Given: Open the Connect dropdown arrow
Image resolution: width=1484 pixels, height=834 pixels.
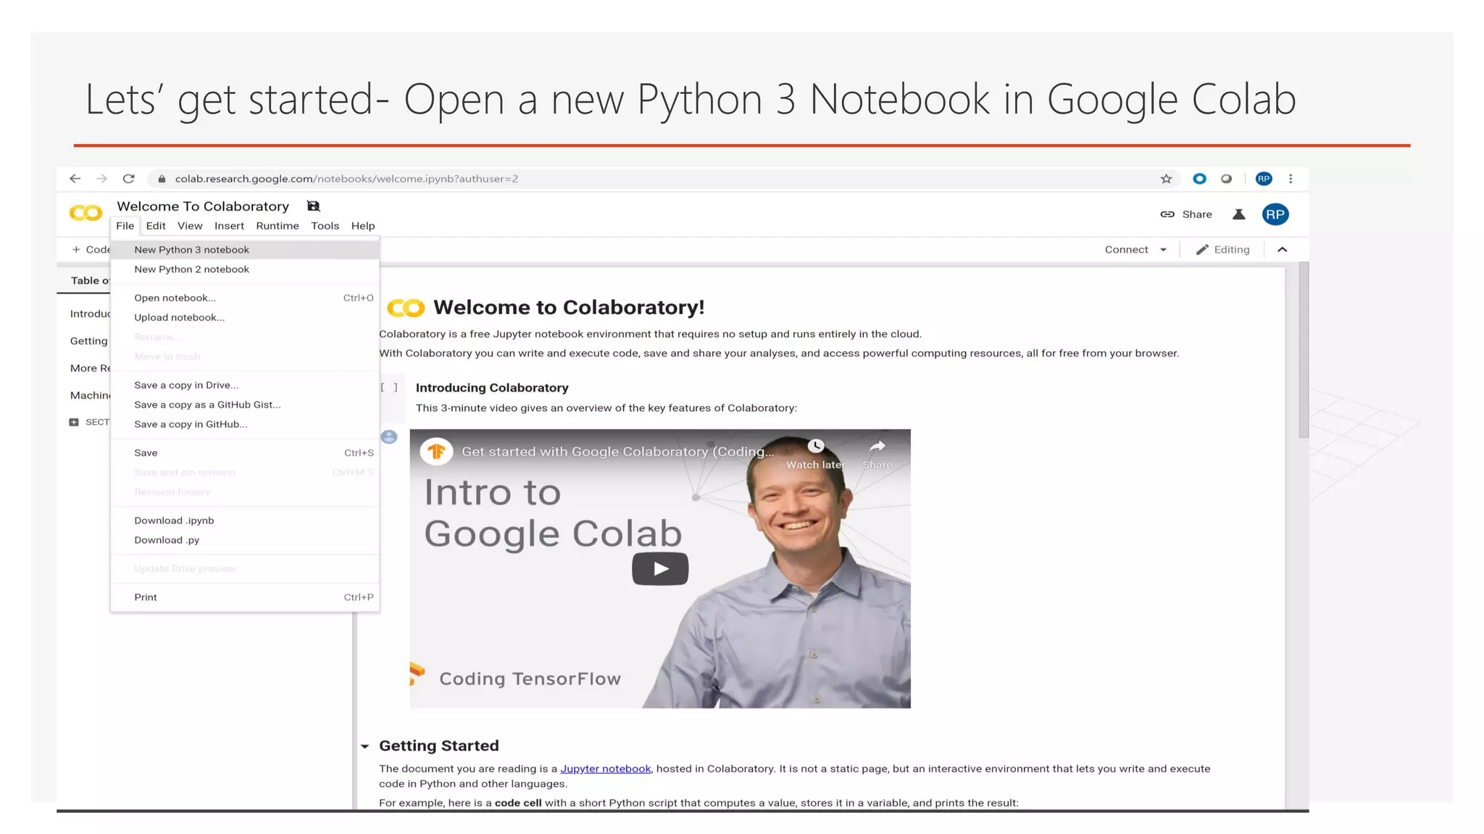Looking at the screenshot, I should click(x=1164, y=250).
